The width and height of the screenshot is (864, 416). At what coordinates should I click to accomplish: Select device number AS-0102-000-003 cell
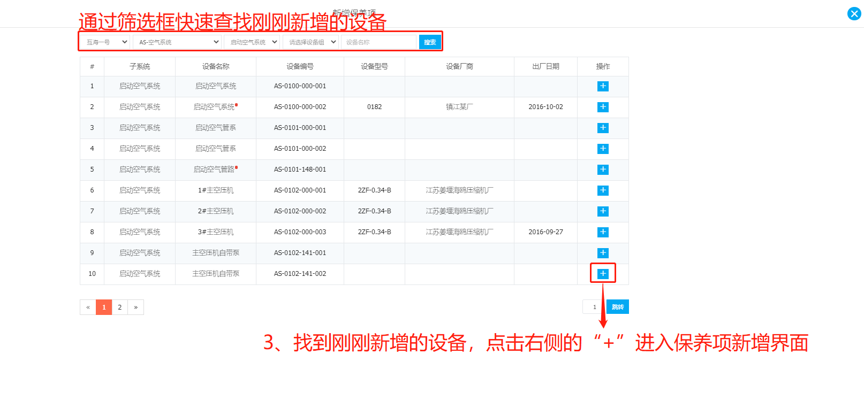tap(300, 232)
